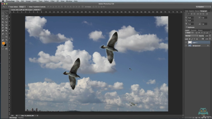212x119 pixels.
Task: Open the Filter menu
Action: pyautogui.click(x=52, y=1)
